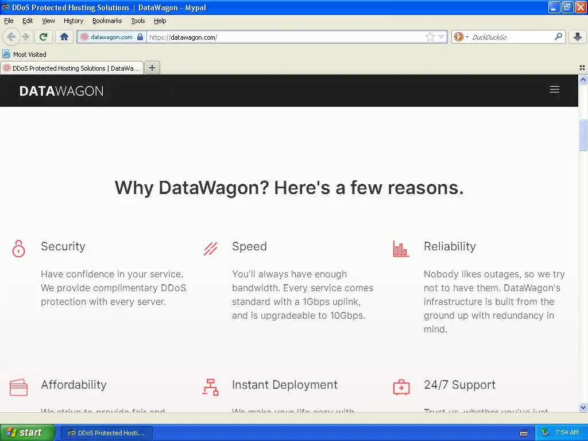Click the scrollbar up arrow

(x=583, y=79)
